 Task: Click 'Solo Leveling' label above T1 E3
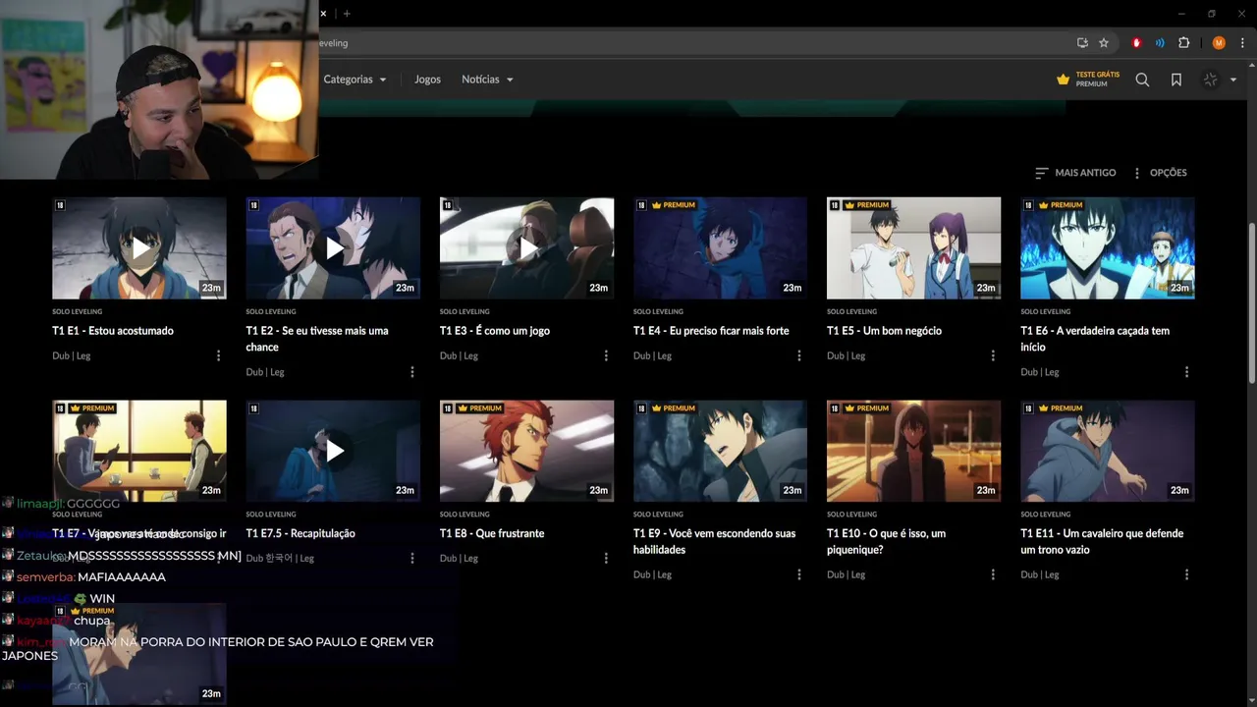tap(465, 312)
